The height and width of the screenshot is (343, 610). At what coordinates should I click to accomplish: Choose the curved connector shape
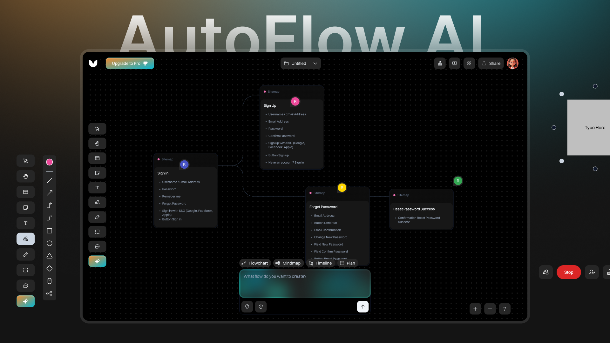50,218
